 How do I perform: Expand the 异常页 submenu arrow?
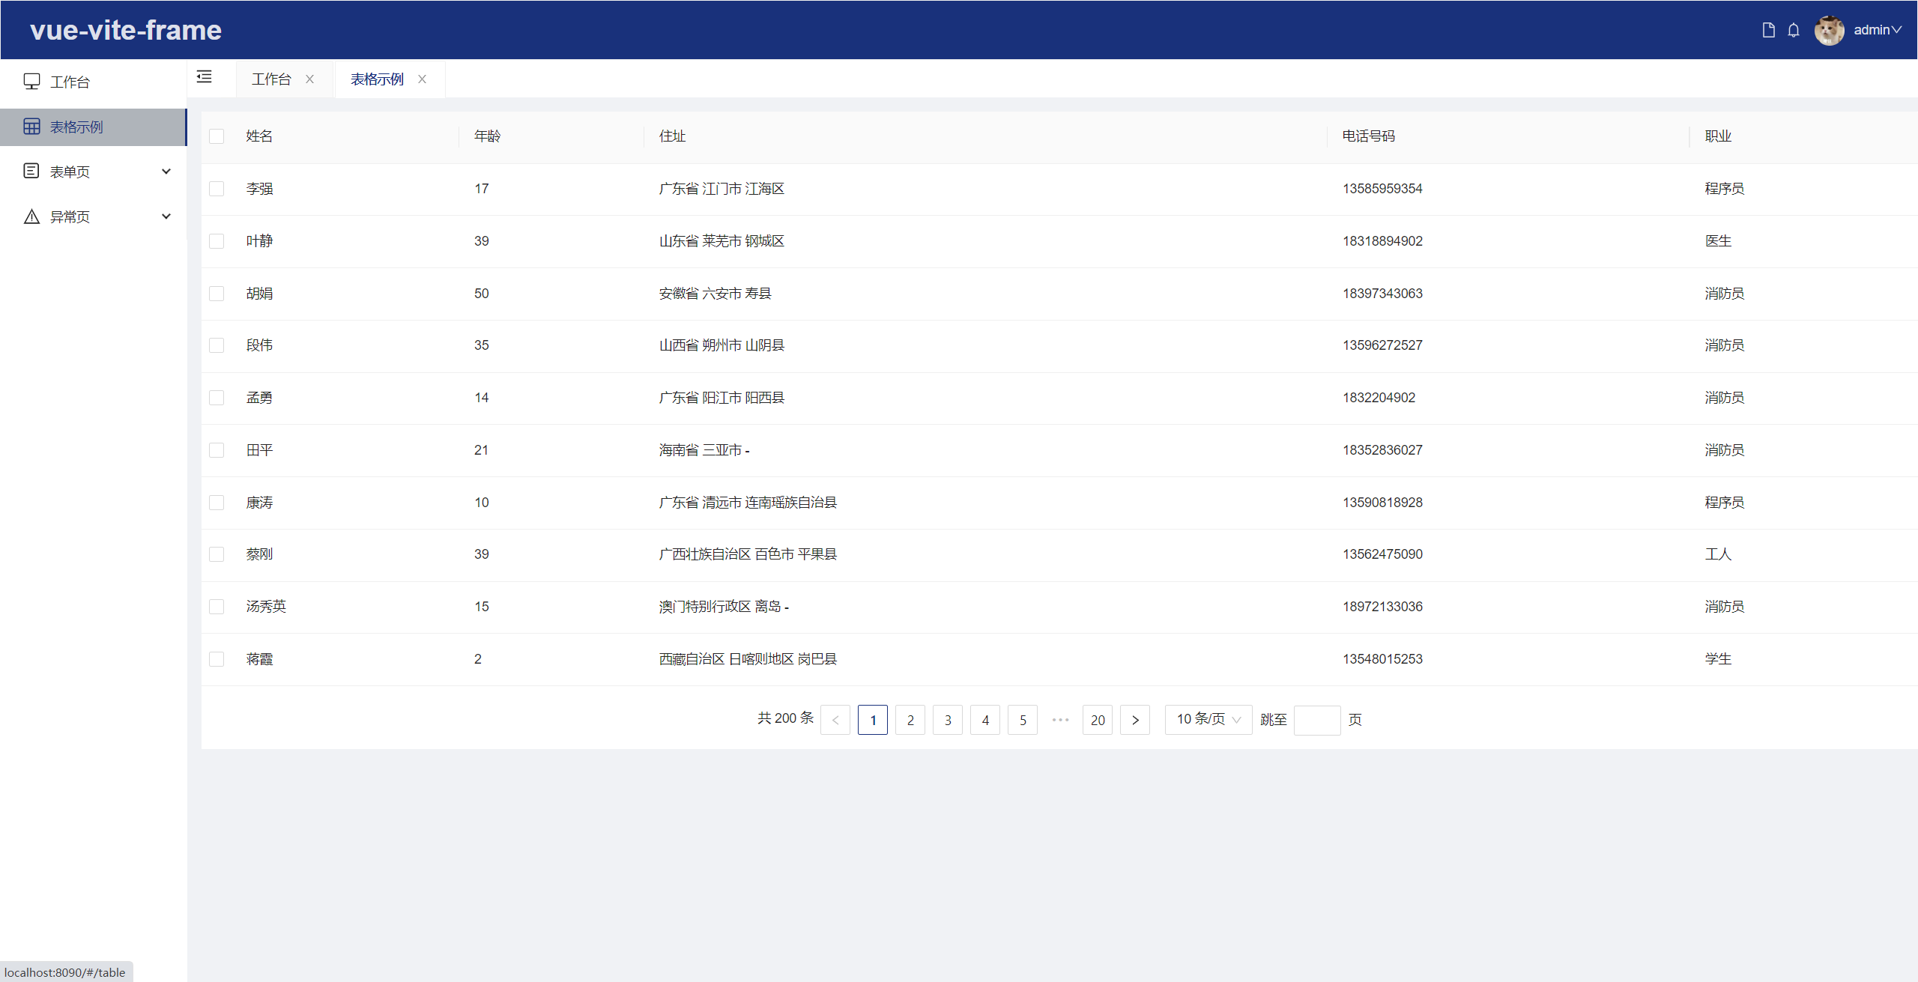pos(166,216)
